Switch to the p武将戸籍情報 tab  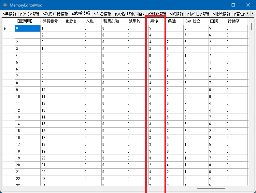coord(55,14)
